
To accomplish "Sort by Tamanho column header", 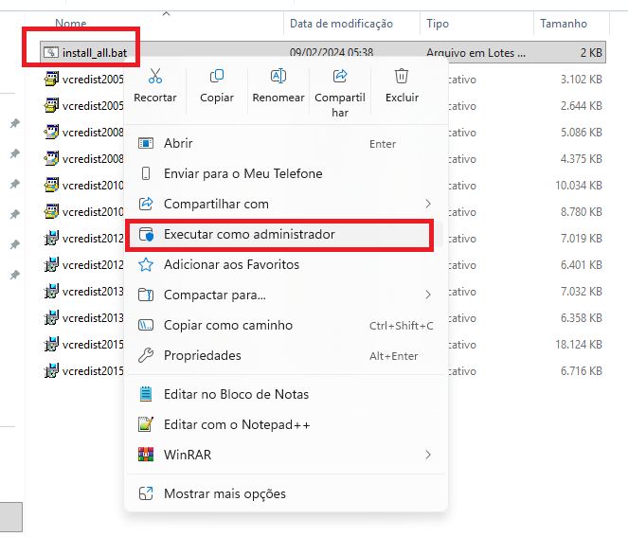I will (564, 23).
